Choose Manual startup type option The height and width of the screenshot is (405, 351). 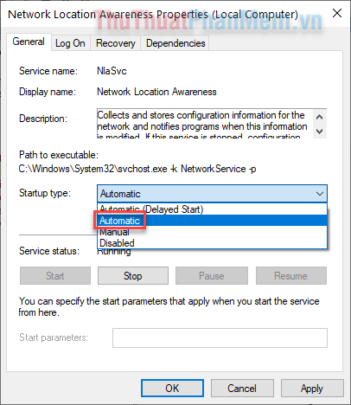213,232
